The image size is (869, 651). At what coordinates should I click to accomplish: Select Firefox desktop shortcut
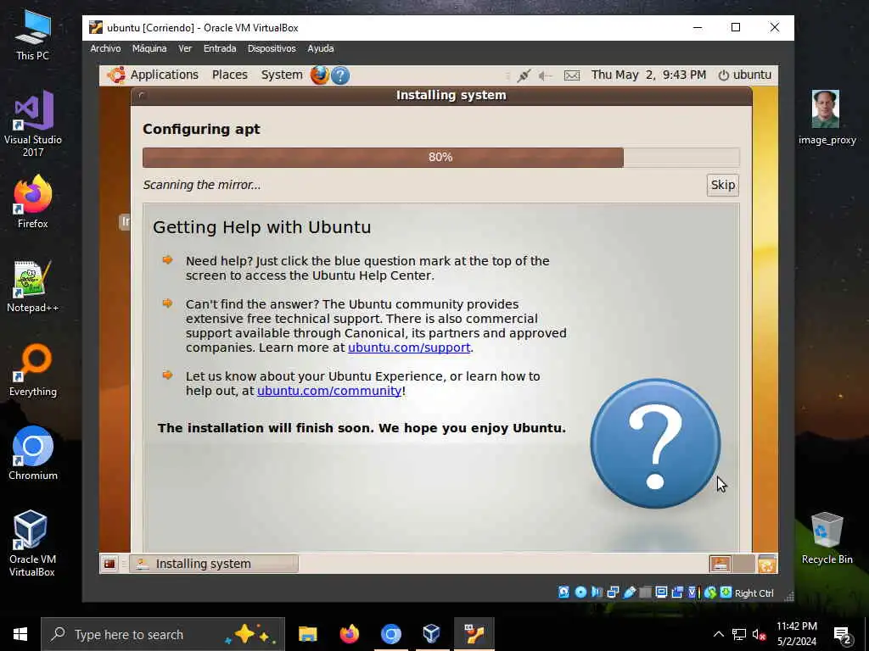tap(33, 202)
